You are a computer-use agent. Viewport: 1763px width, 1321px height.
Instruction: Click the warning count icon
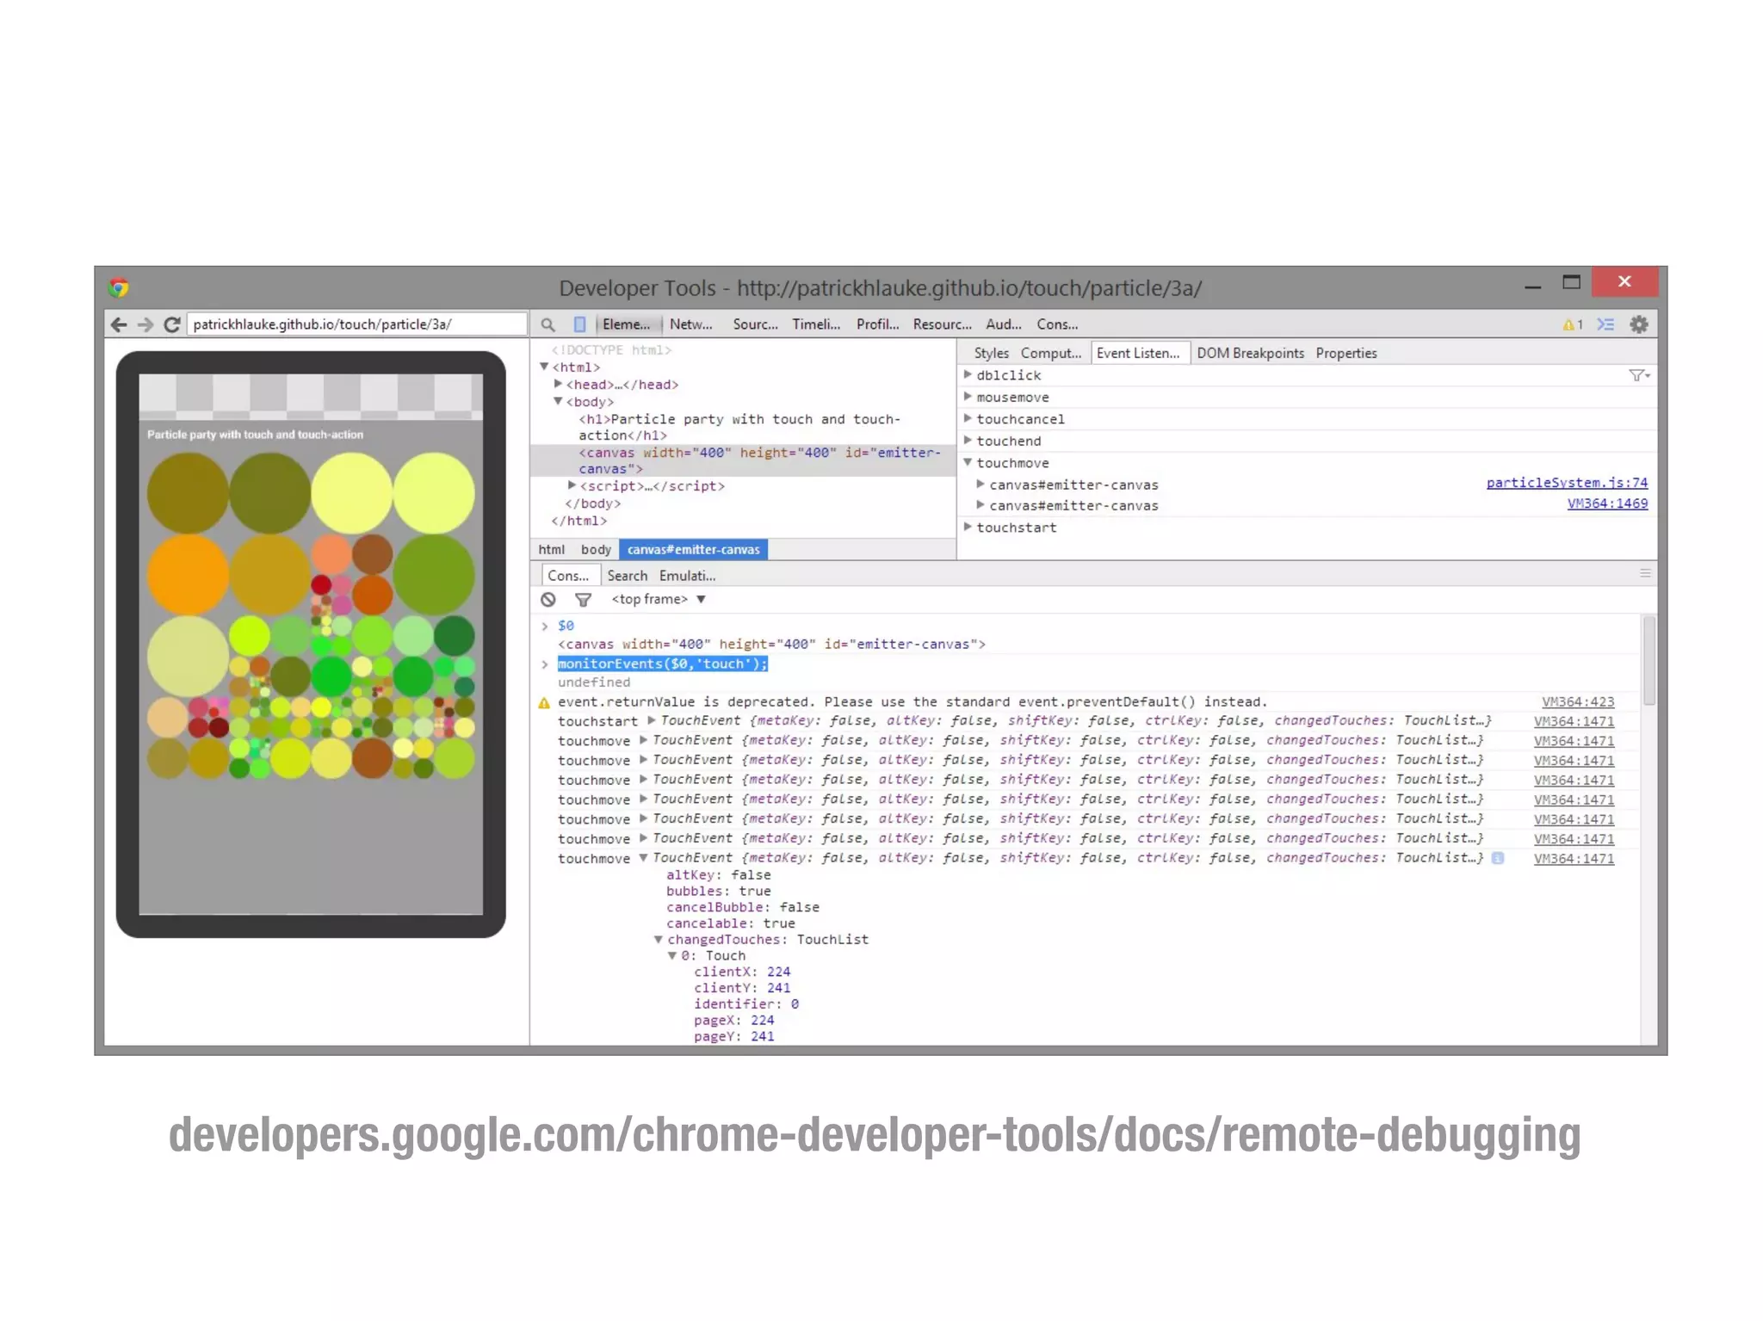[1573, 324]
